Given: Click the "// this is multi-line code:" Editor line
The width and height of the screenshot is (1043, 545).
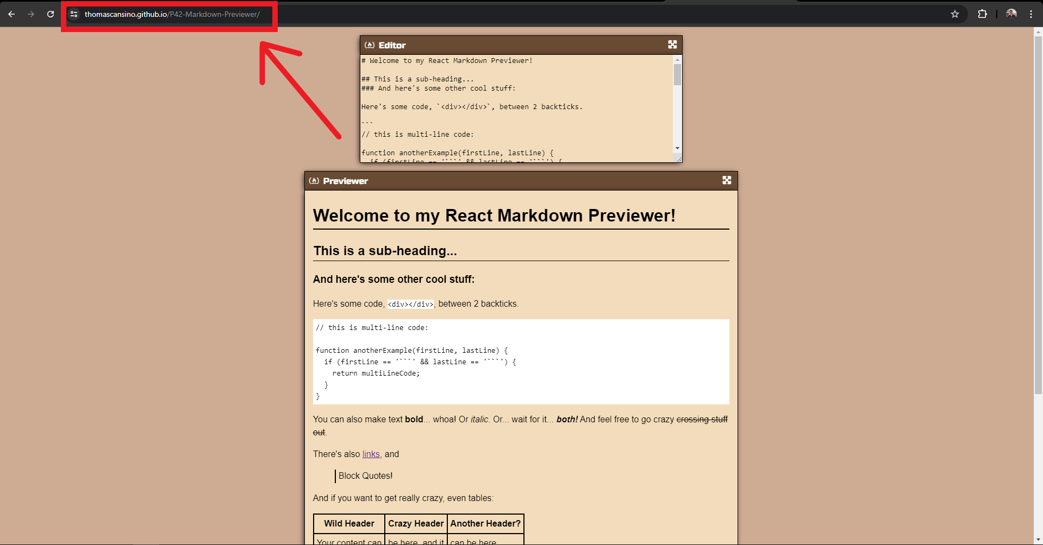Looking at the screenshot, I should tap(417, 135).
